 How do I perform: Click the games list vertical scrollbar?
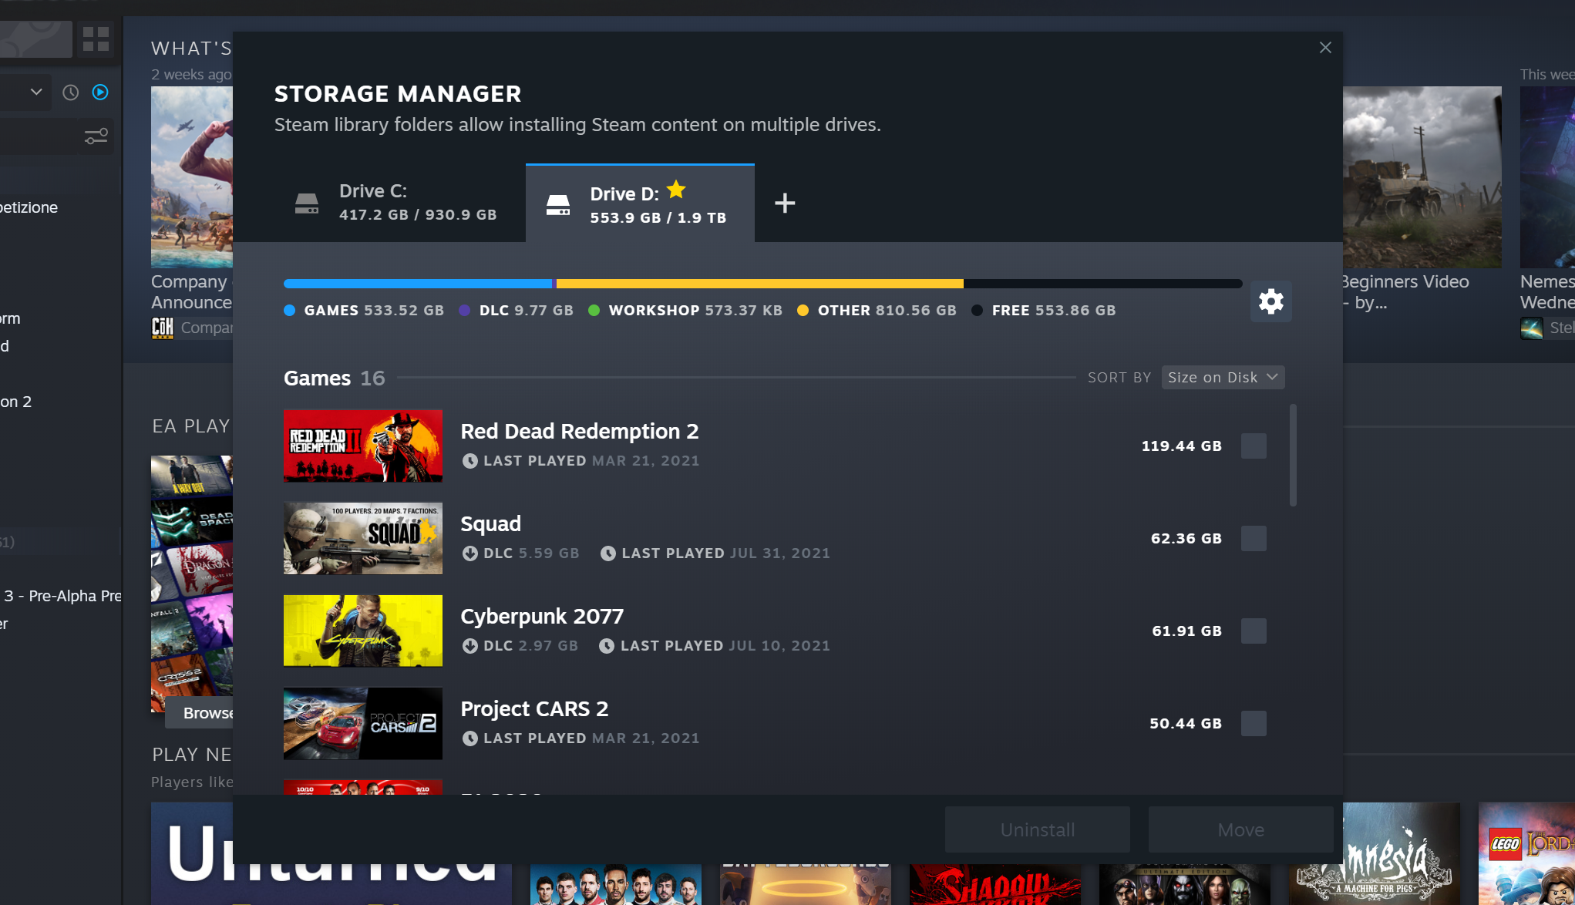click(1293, 455)
